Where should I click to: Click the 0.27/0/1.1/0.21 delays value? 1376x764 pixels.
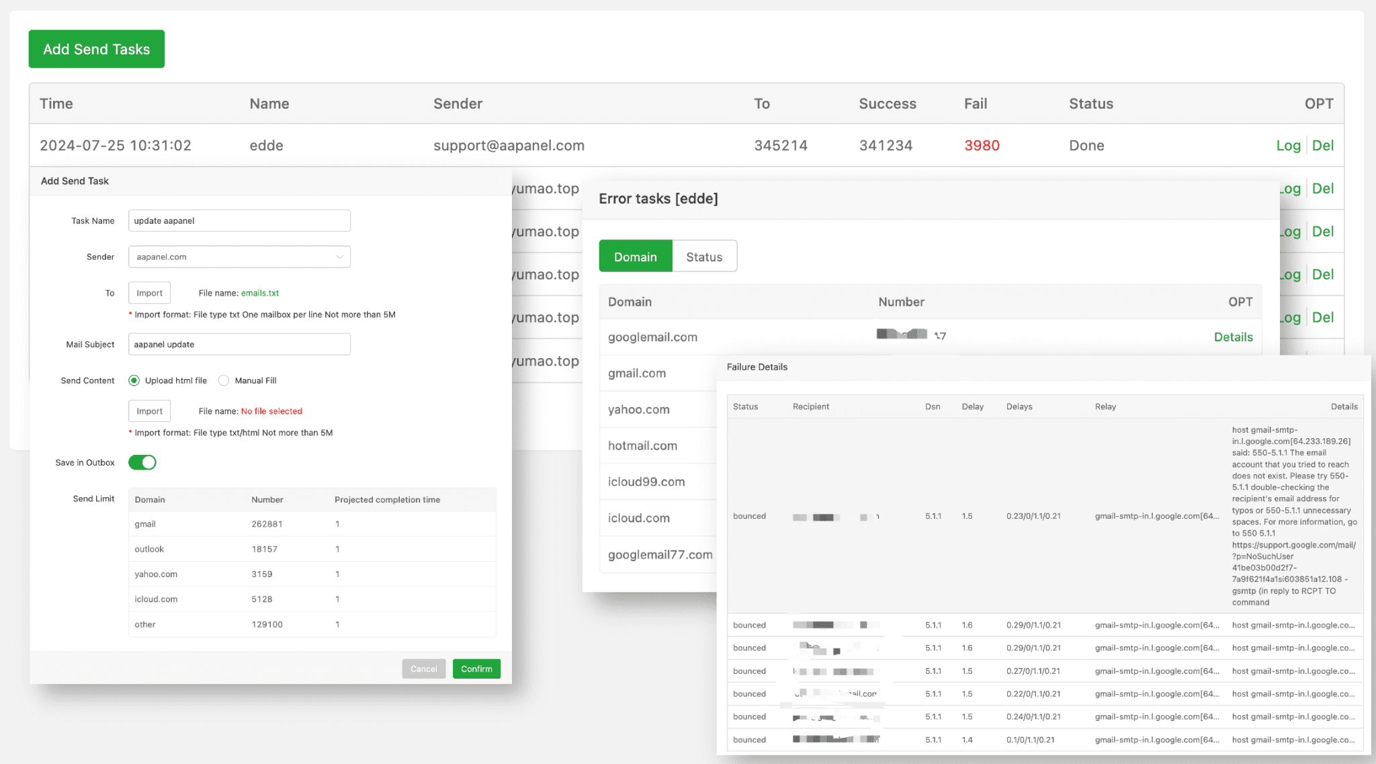[x=1033, y=671]
